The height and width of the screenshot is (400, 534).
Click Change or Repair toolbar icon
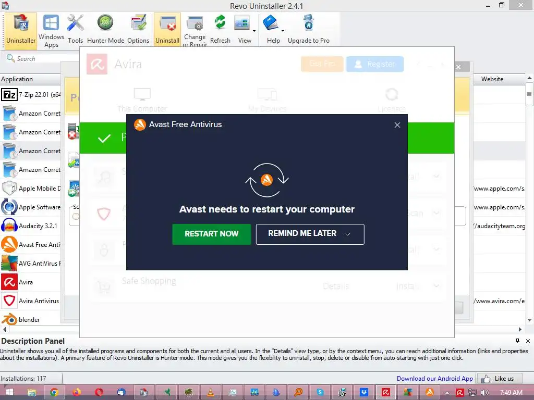(195, 31)
